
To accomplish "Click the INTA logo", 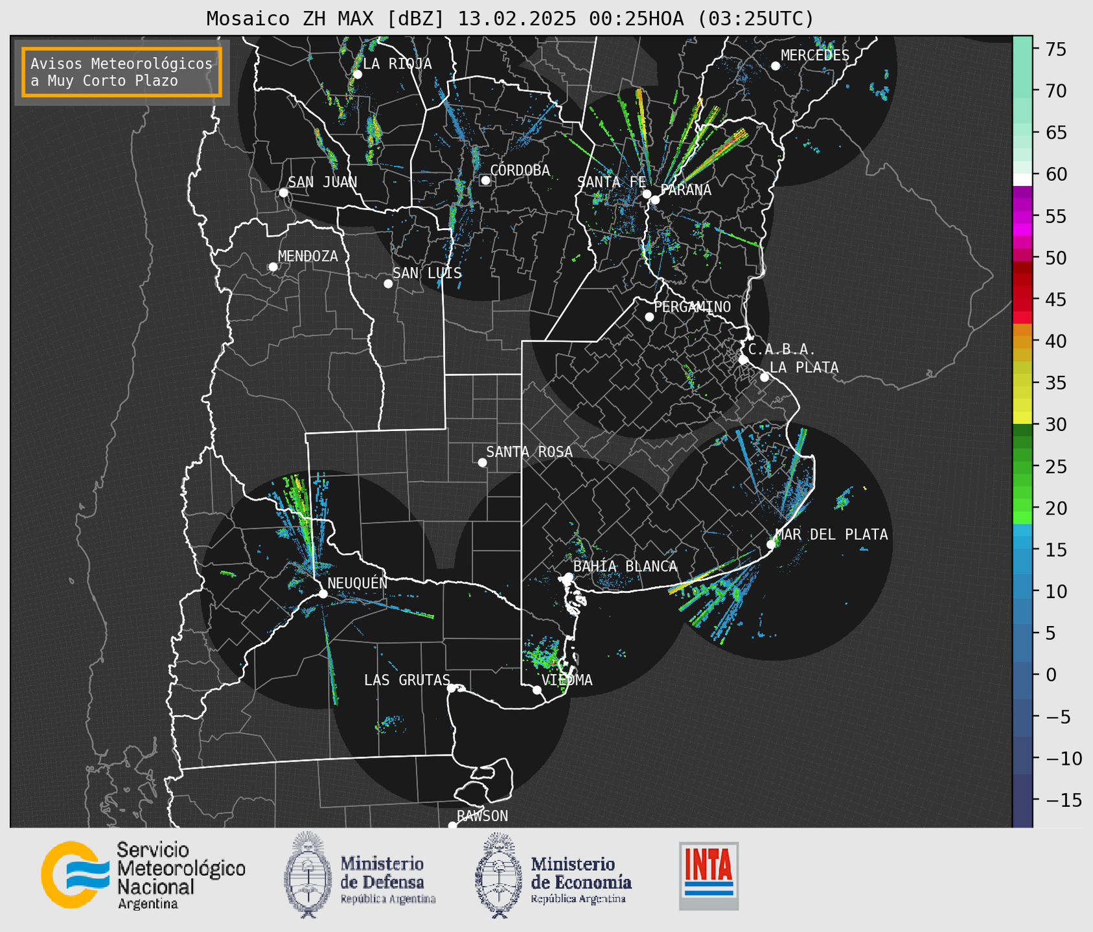I will pos(709,875).
